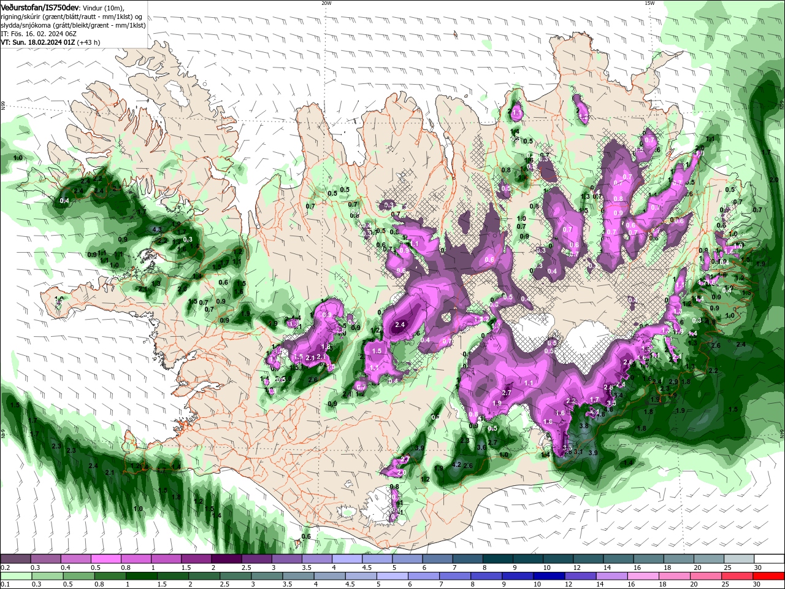This screenshot has height=589, width=785.
Task: Click the '30' label under the white swatch
Action: (x=758, y=568)
